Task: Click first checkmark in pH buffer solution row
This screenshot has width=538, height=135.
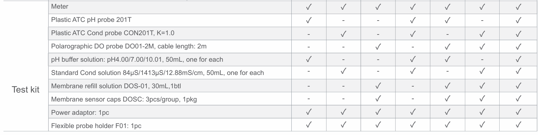Action: tap(309, 59)
